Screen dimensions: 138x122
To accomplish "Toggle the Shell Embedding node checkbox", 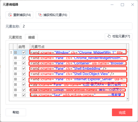I will (x=24, y=68).
